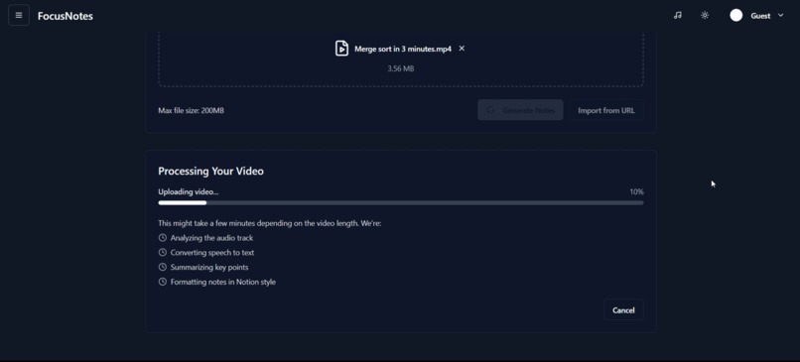Click the Processing Your Video heading

[210, 171]
